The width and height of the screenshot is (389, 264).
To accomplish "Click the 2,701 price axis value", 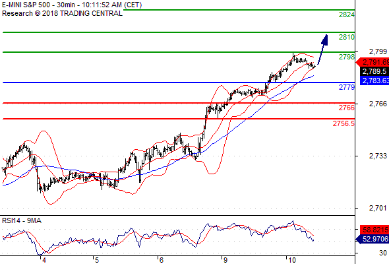I will point(378,208).
